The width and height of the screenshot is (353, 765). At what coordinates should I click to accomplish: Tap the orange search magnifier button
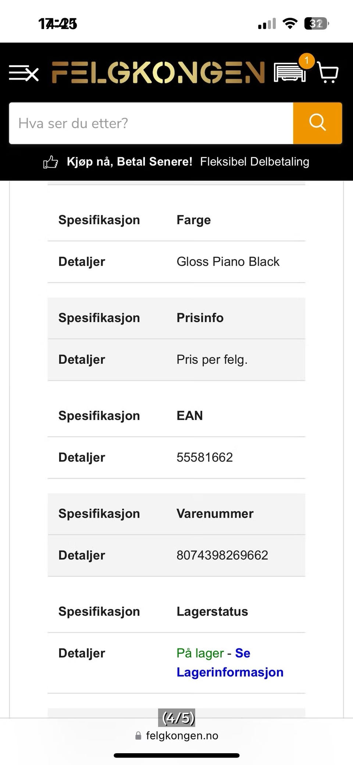click(318, 123)
